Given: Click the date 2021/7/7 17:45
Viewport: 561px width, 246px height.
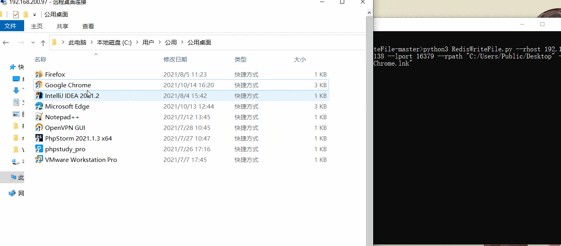Looking at the screenshot, I should [185, 160].
